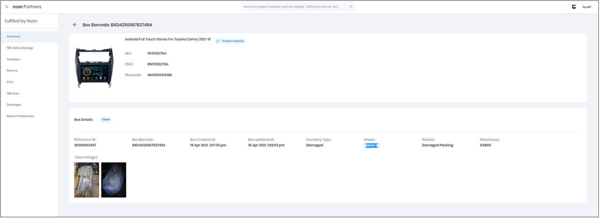This screenshot has height=218, width=600.
Task: Click reason Damaged Packing value
Action: (438, 145)
